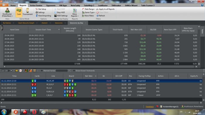Open More Reports menu
The width and height of the screenshot is (205, 115).
75,13
